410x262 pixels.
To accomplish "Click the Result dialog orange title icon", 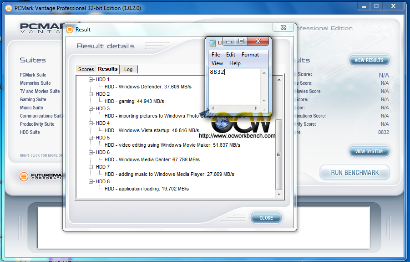I will coord(70,30).
